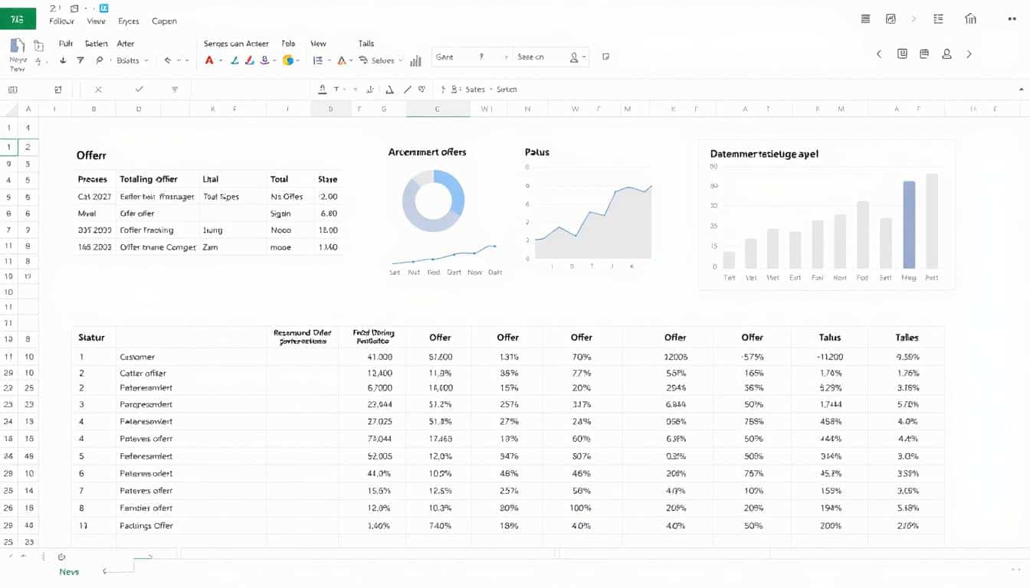1030x588 pixels.
Task: Collapse the ribbon with the up caret
Action: (1021, 90)
